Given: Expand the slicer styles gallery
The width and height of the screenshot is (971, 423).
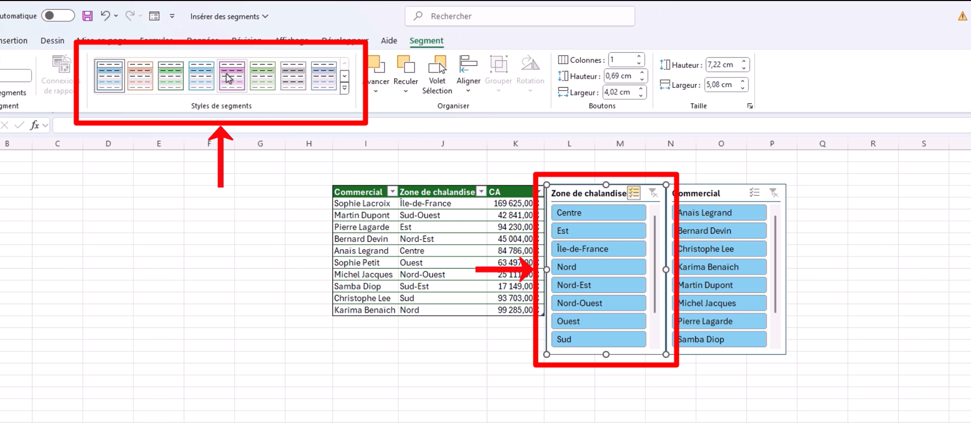Looking at the screenshot, I should tap(344, 89).
